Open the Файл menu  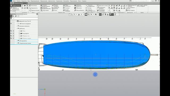(x=14, y=1)
